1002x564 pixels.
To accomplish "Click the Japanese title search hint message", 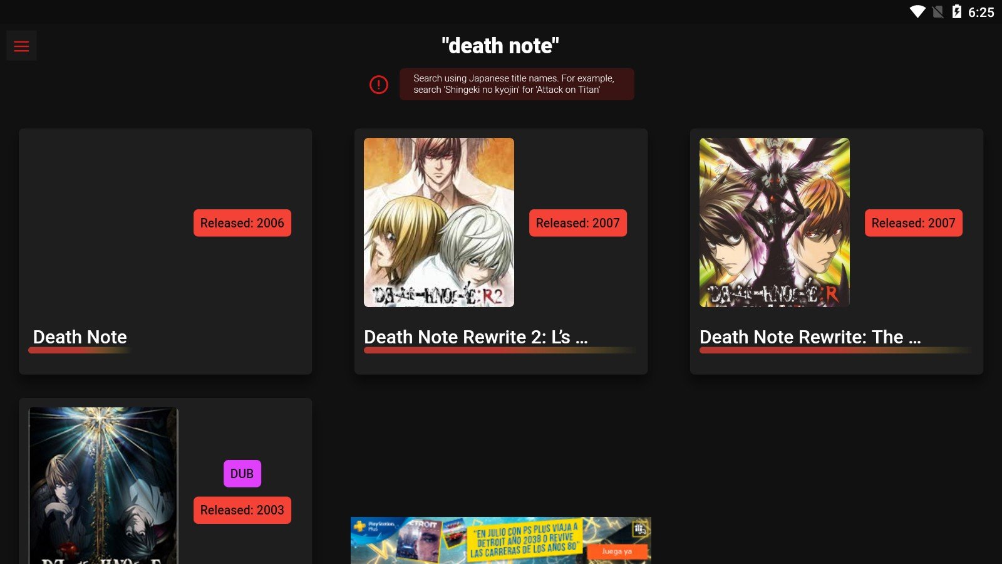I will (517, 84).
